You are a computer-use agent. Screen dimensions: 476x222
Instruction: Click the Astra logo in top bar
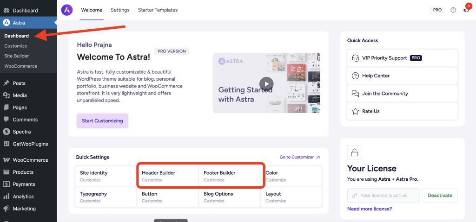pyautogui.click(x=67, y=10)
